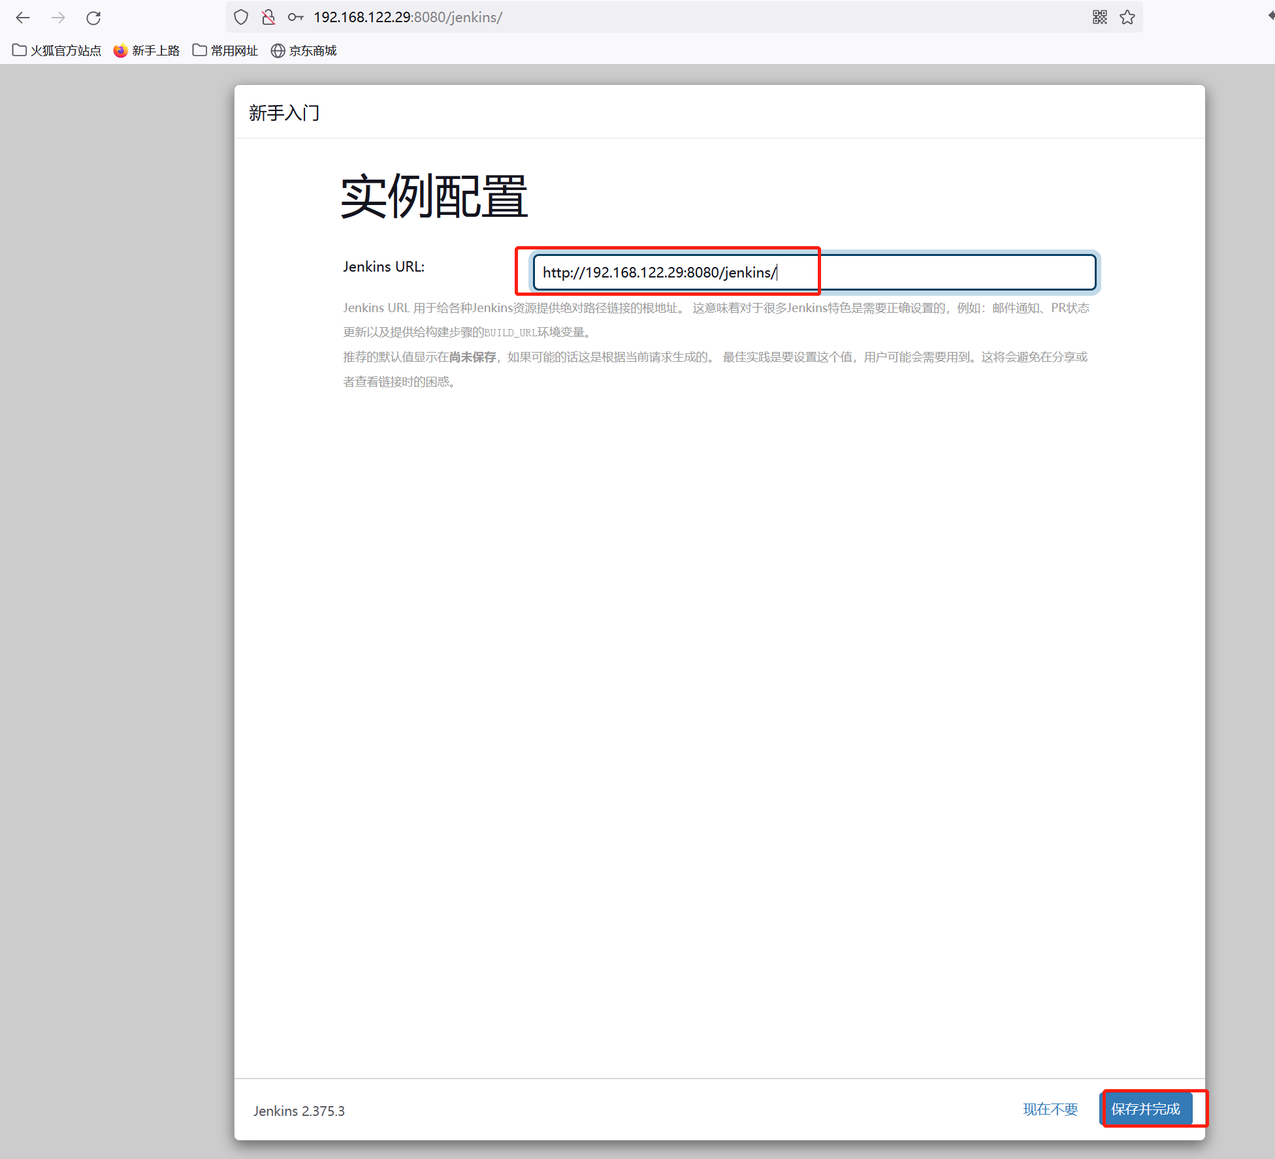Bookmark this page with the star icon

pyautogui.click(x=1127, y=18)
